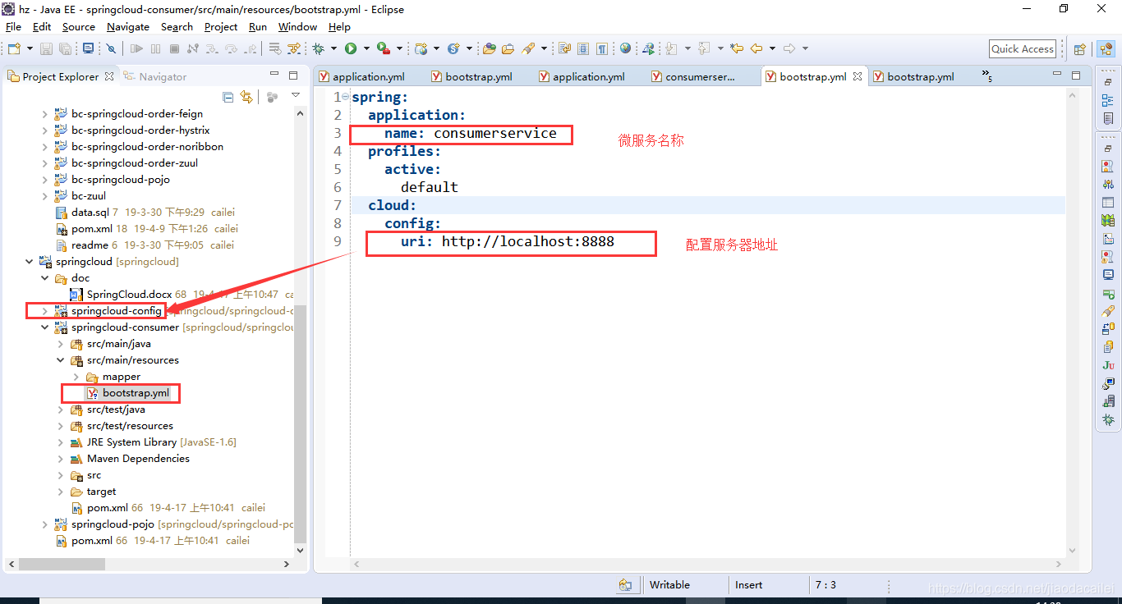Click the Step Return debug icon
Image resolution: width=1122 pixels, height=604 pixels.
[250, 49]
